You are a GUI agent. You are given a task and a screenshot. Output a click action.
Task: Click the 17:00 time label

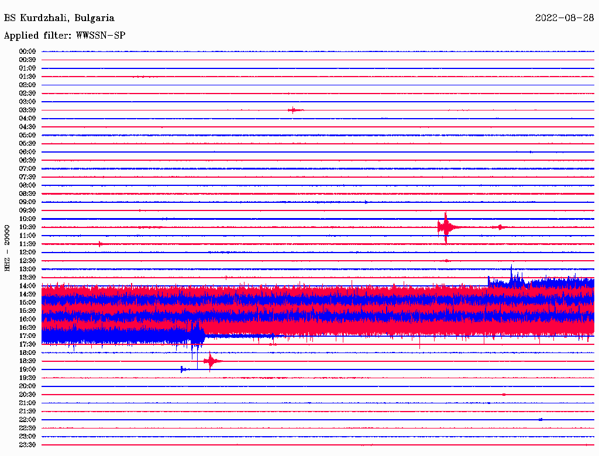(27, 336)
